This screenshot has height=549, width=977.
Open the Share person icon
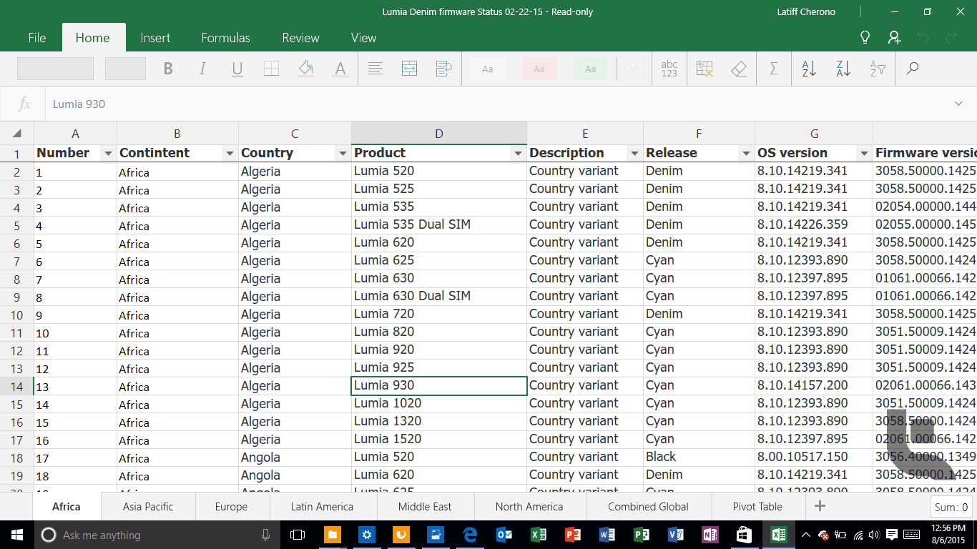[x=894, y=38]
